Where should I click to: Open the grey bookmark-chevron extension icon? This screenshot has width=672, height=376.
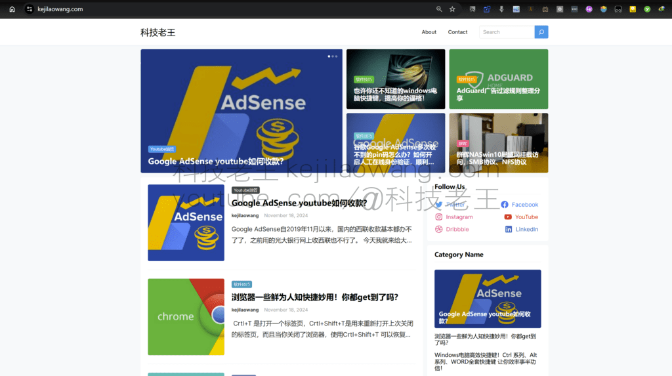(472, 9)
